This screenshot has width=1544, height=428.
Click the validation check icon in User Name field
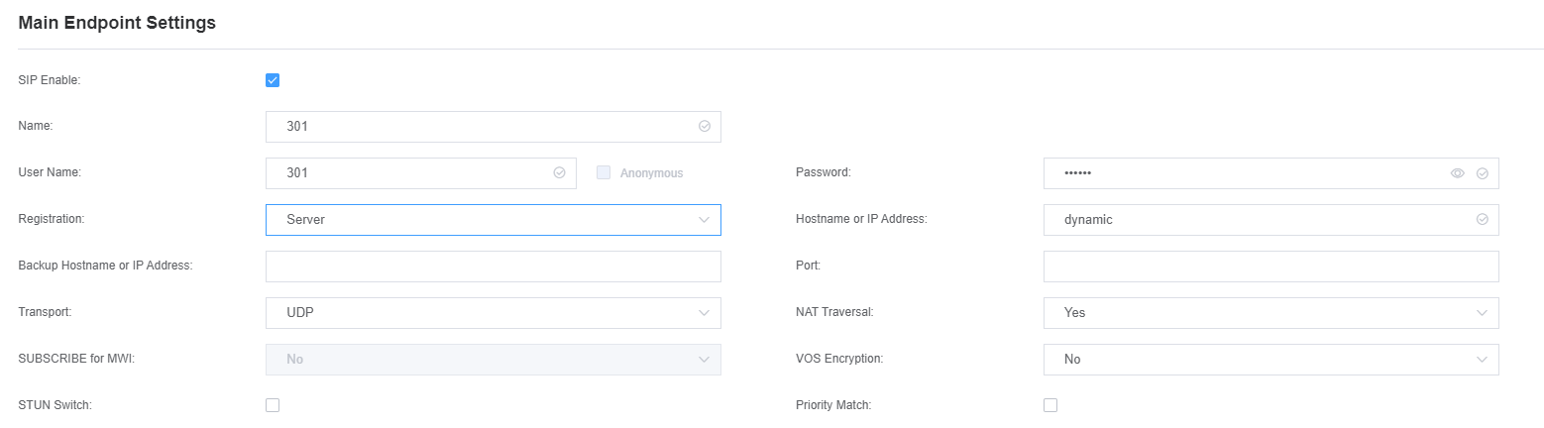[x=559, y=173]
